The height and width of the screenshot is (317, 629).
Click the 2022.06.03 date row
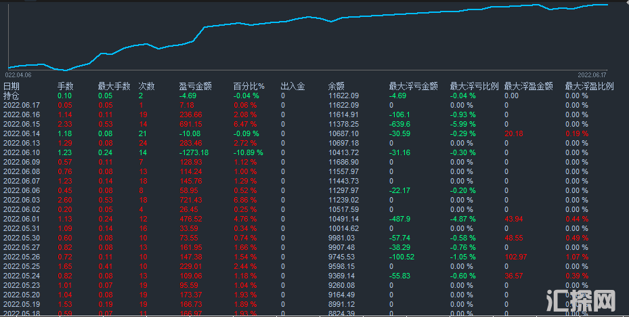(x=22, y=200)
